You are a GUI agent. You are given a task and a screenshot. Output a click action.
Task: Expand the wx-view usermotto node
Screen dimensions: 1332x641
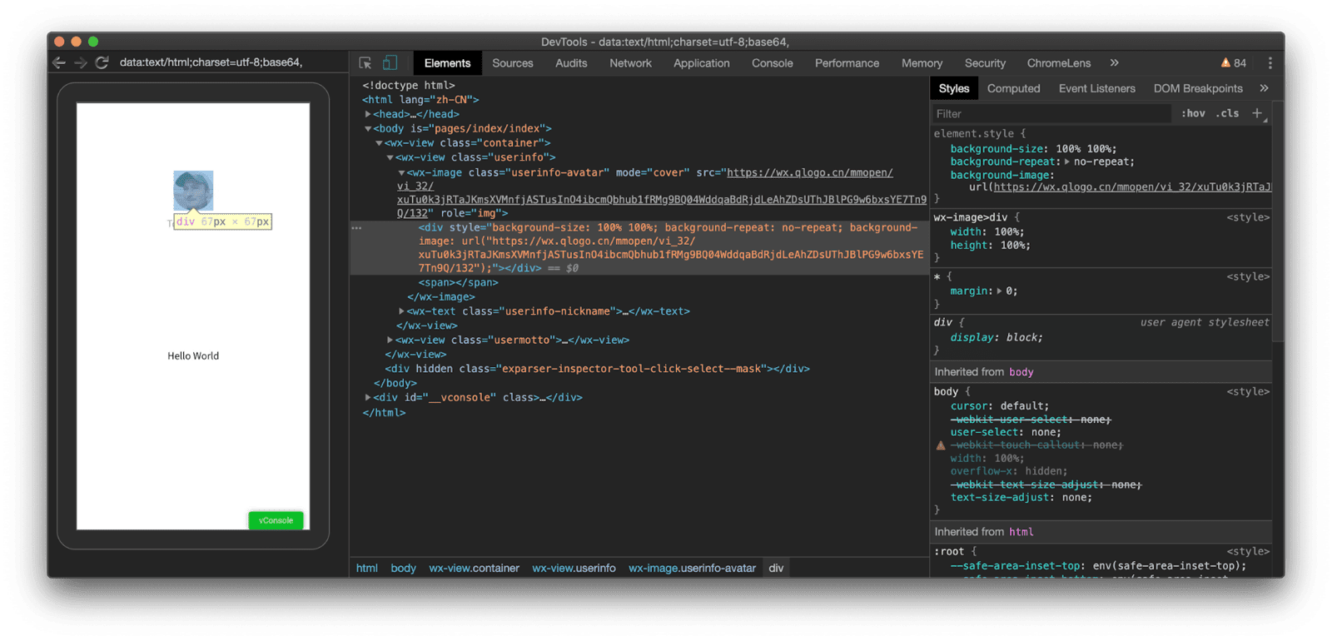pos(390,340)
